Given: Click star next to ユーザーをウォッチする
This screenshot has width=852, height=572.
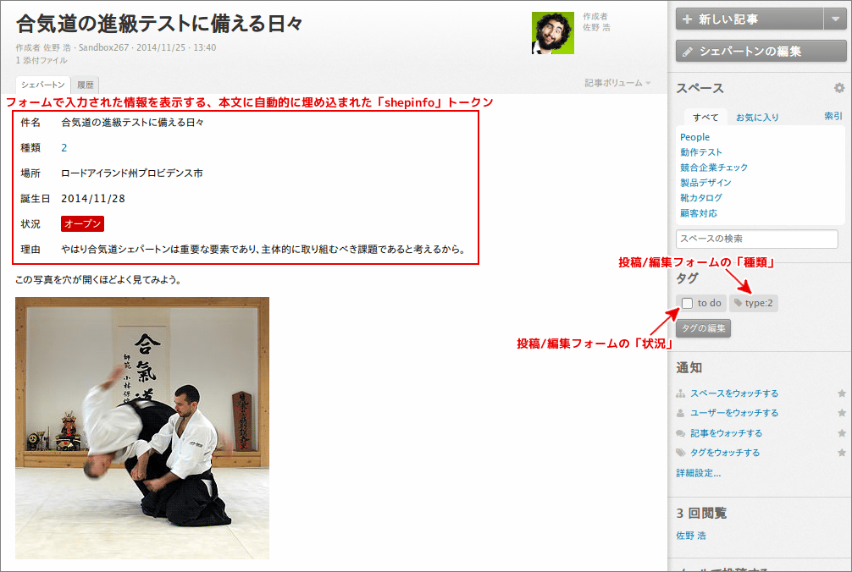Looking at the screenshot, I should point(841,413).
